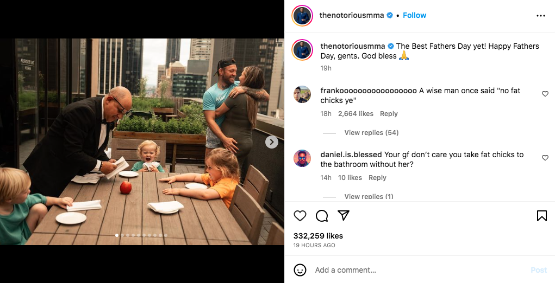View the 332,259 likes list

[x=318, y=236]
